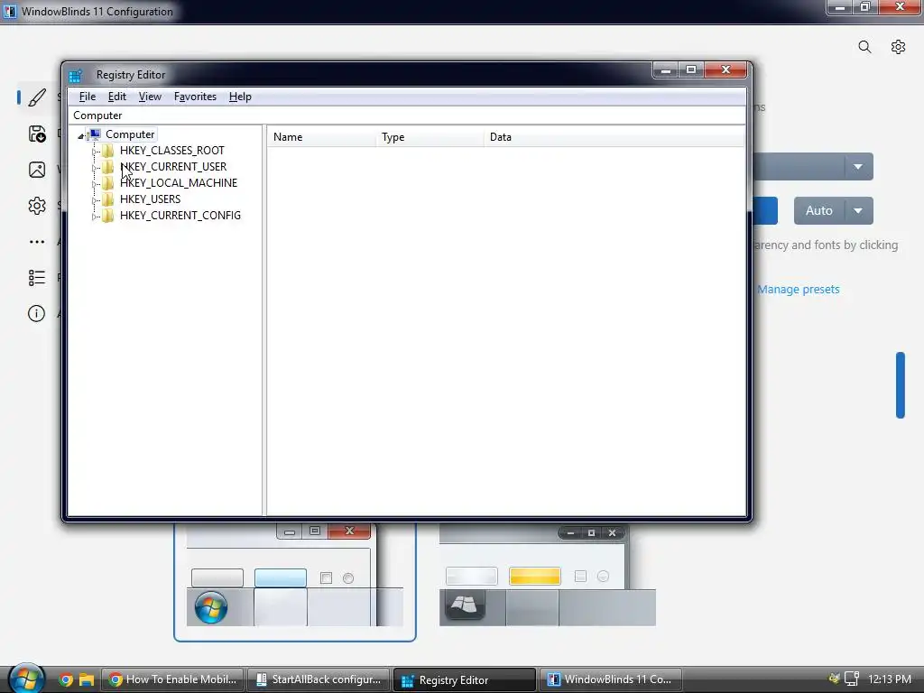Image resolution: width=924 pixels, height=693 pixels.
Task: Open the Edit menu in Registry Editor
Action: (x=116, y=97)
